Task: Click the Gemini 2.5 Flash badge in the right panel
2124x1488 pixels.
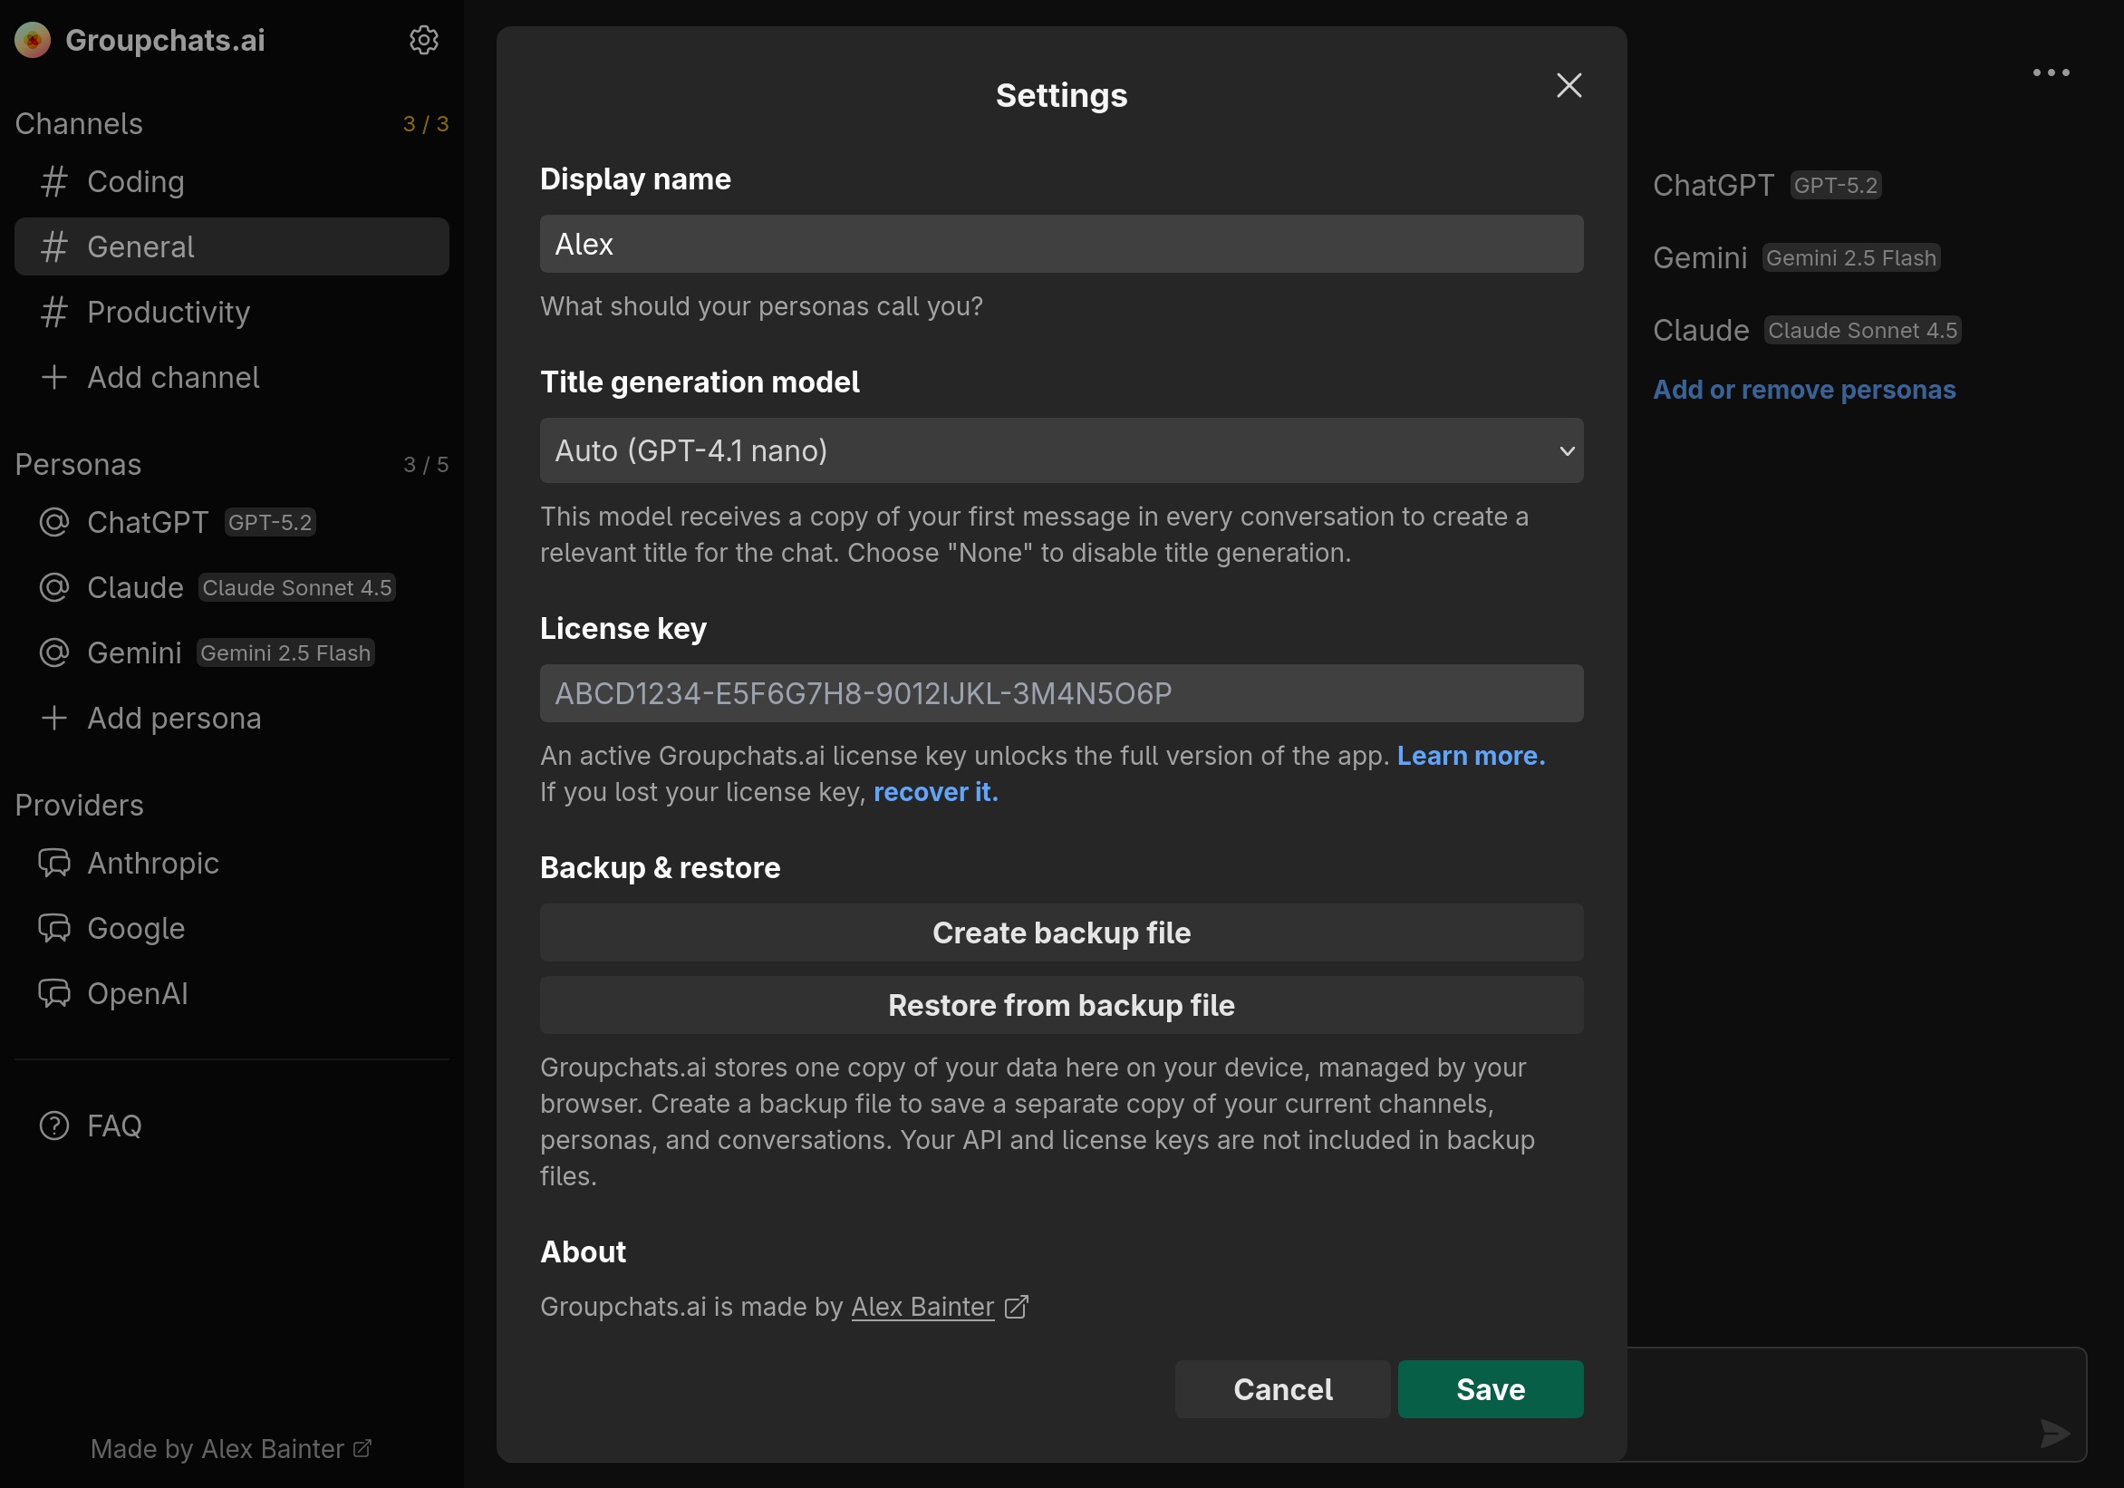Action: 1850,257
